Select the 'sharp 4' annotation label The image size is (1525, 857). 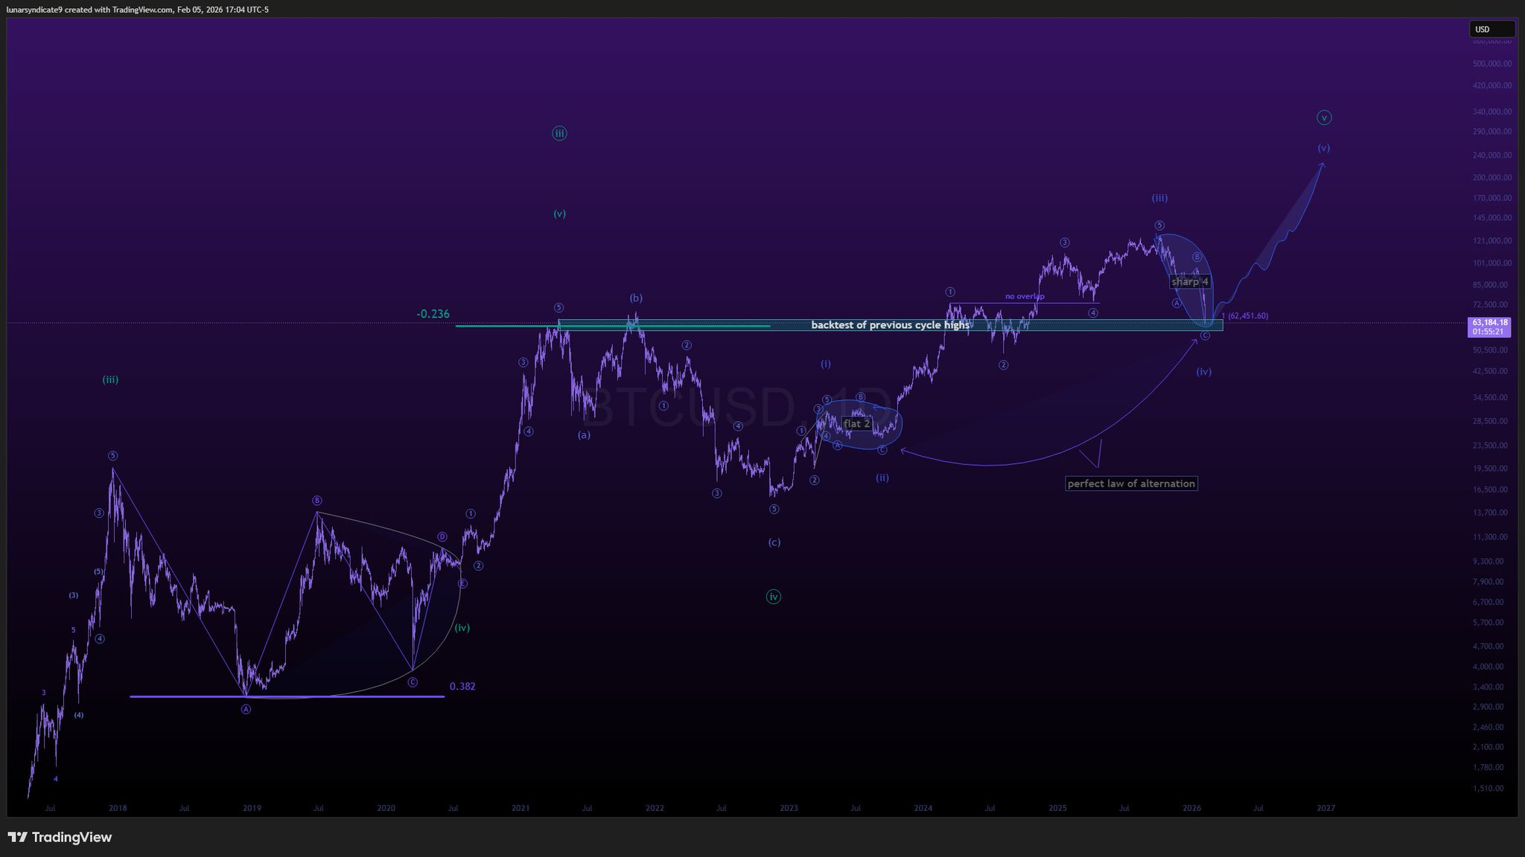click(x=1189, y=282)
